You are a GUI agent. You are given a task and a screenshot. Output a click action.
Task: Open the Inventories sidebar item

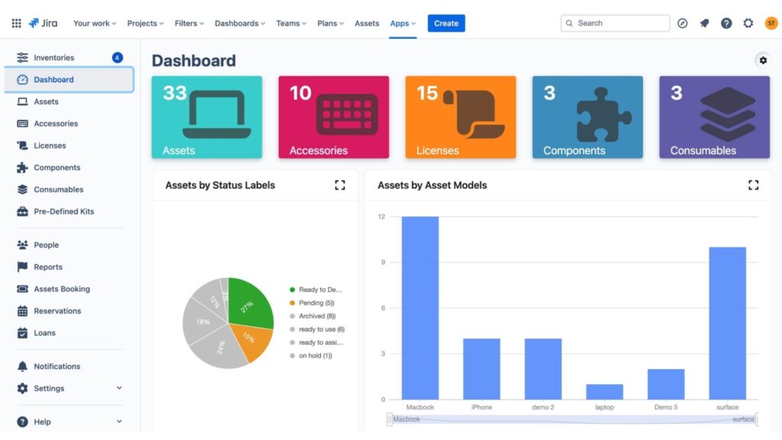pos(54,57)
